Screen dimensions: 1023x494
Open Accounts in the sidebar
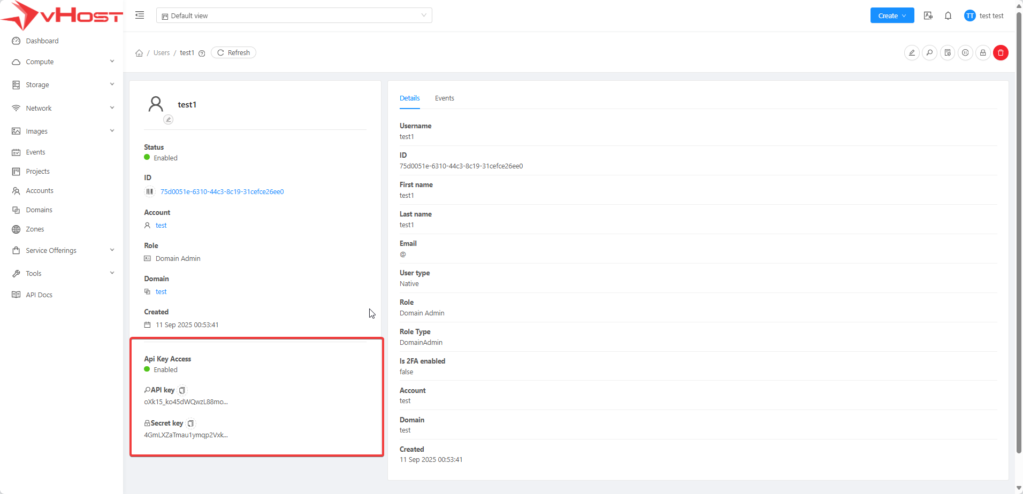click(x=40, y=191)
